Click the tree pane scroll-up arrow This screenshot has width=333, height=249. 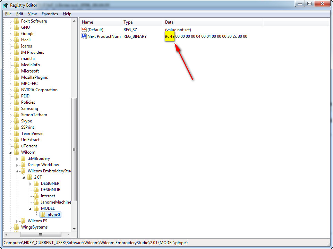(x=74, y=21)
